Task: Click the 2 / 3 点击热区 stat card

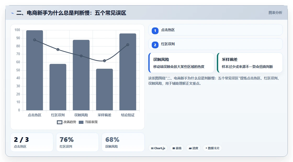Action: point(32,142)
